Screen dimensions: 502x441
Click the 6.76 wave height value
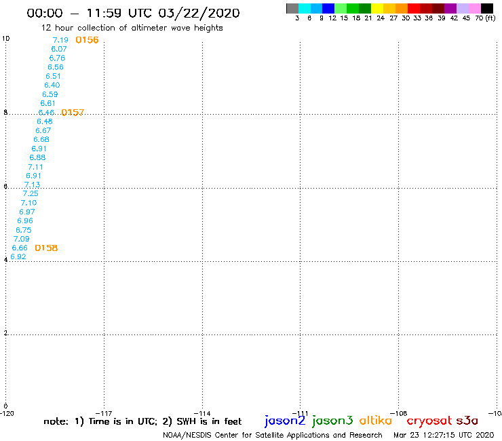57,58
